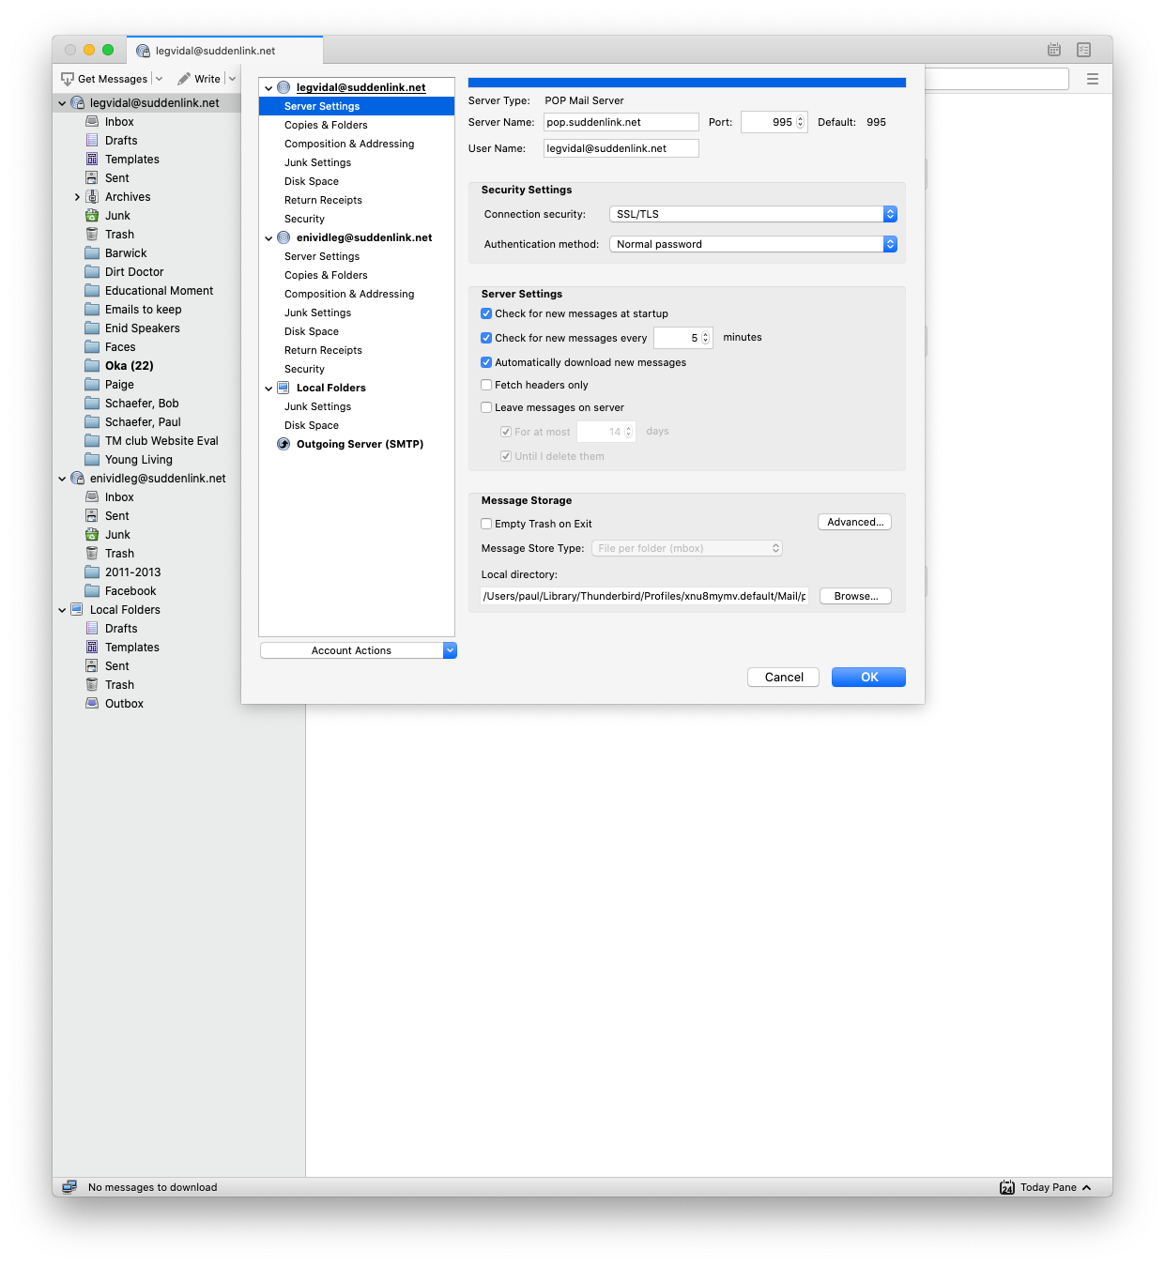Click the Write button label

207,79
